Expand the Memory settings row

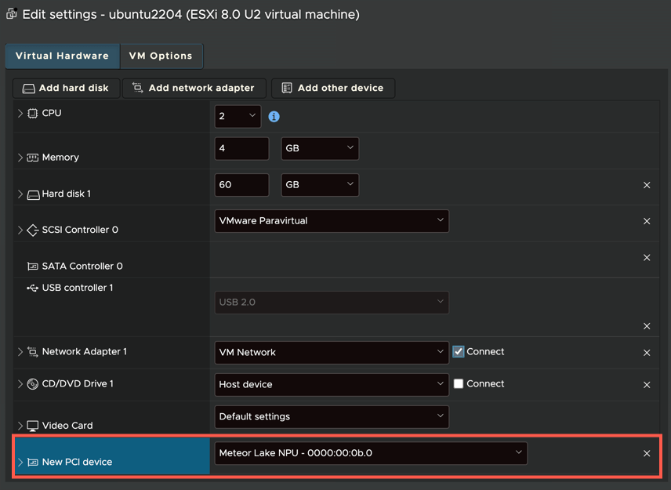pos(20,158)
